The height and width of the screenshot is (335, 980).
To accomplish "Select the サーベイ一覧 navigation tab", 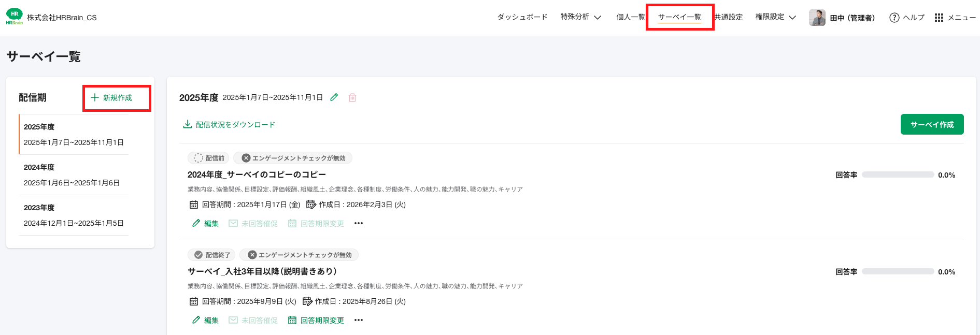I will point(679,17).
